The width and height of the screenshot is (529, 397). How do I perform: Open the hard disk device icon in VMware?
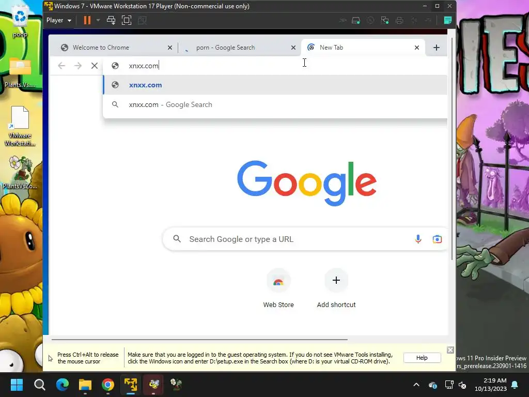click(355, 21)
